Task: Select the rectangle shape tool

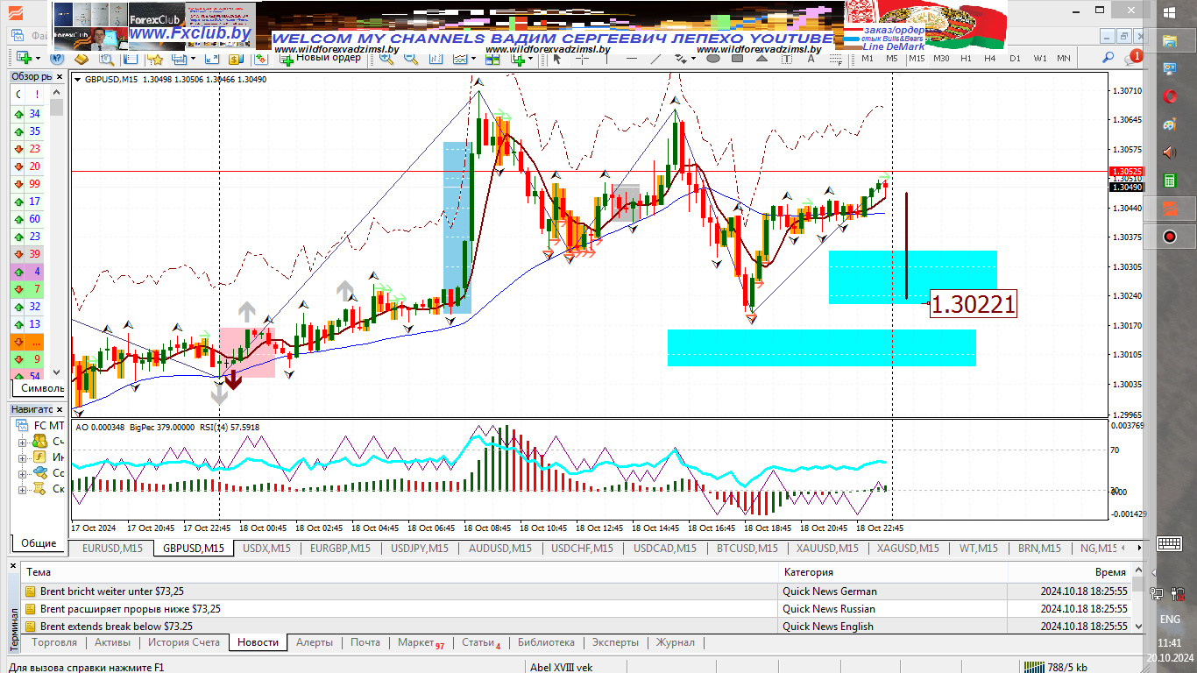Action: point(737,58)
